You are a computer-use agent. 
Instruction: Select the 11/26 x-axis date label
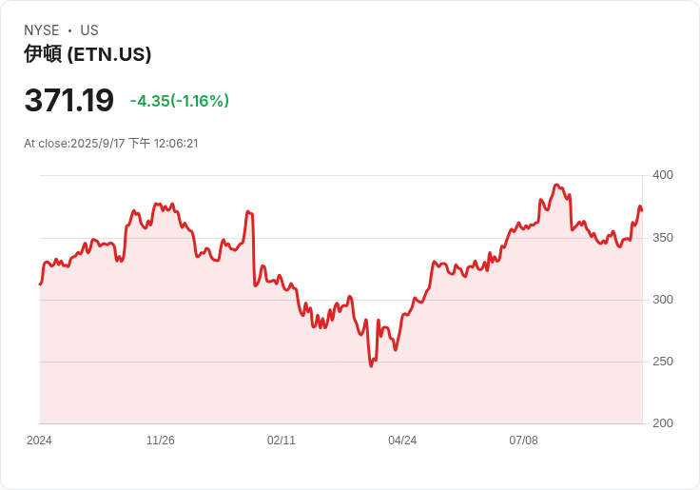161,441
